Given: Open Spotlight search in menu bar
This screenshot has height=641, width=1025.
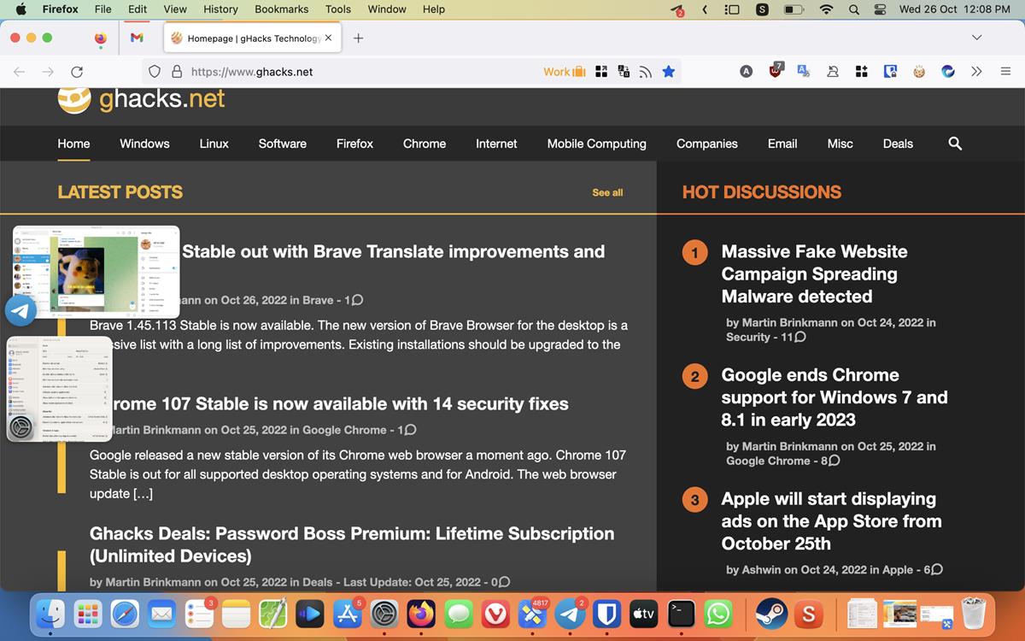Looking at the screenshot, I should (853, 9).
